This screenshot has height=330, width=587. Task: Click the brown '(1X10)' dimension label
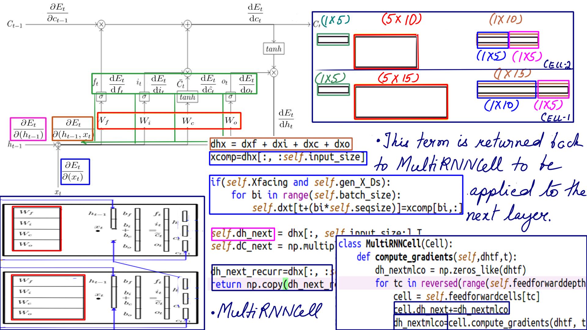click(505, 19)
